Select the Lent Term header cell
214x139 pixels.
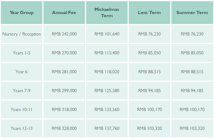pyautogui.click(x=149, y=13)
